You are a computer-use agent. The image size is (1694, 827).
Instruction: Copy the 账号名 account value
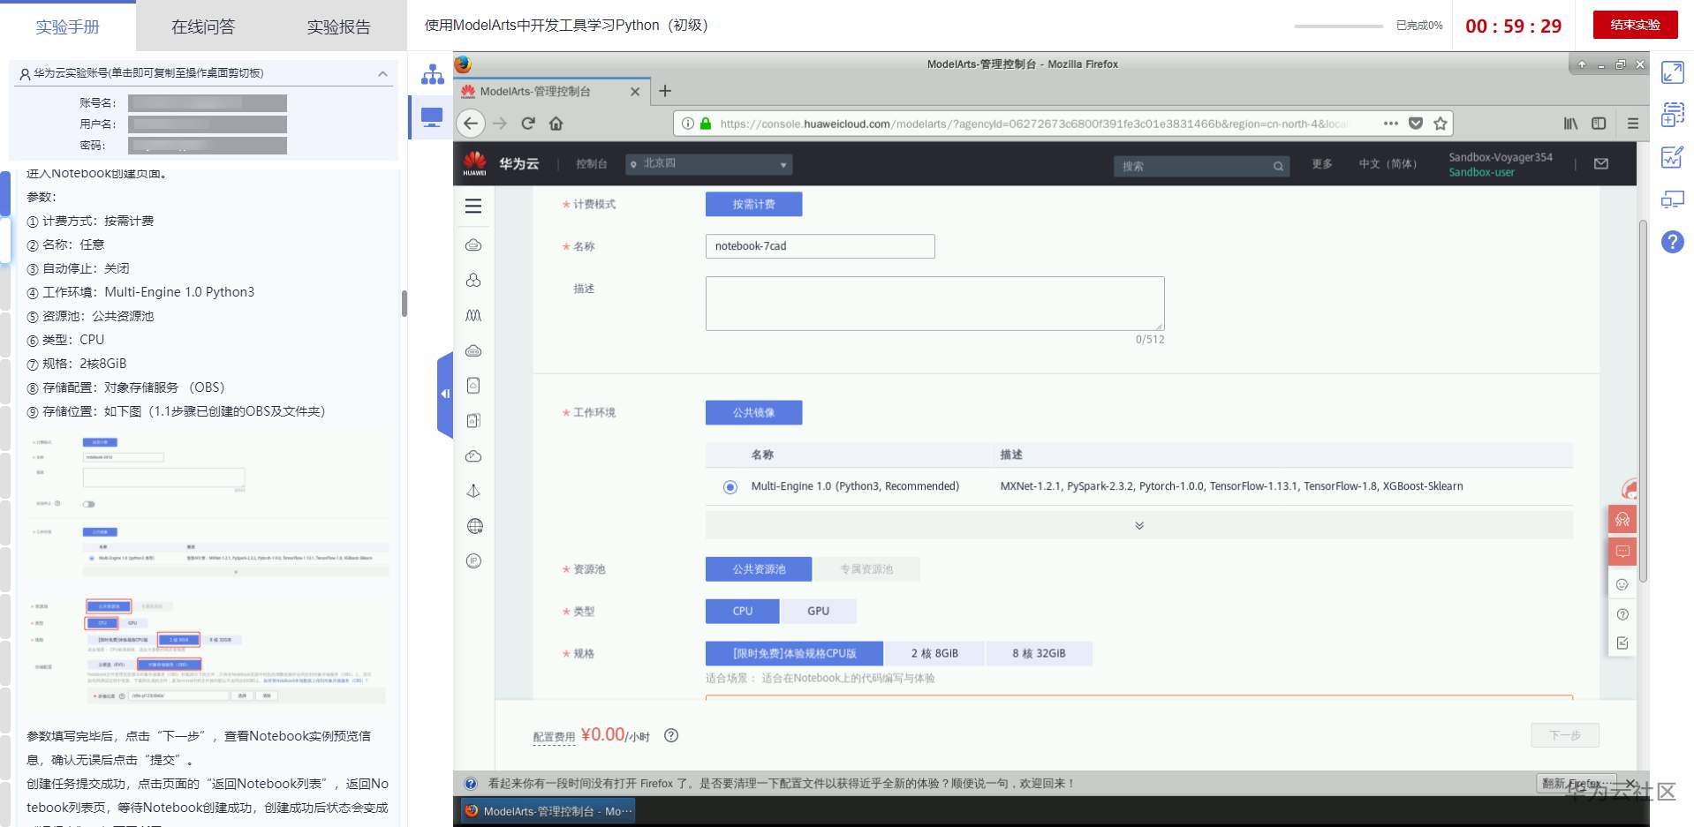coord(208,103)
